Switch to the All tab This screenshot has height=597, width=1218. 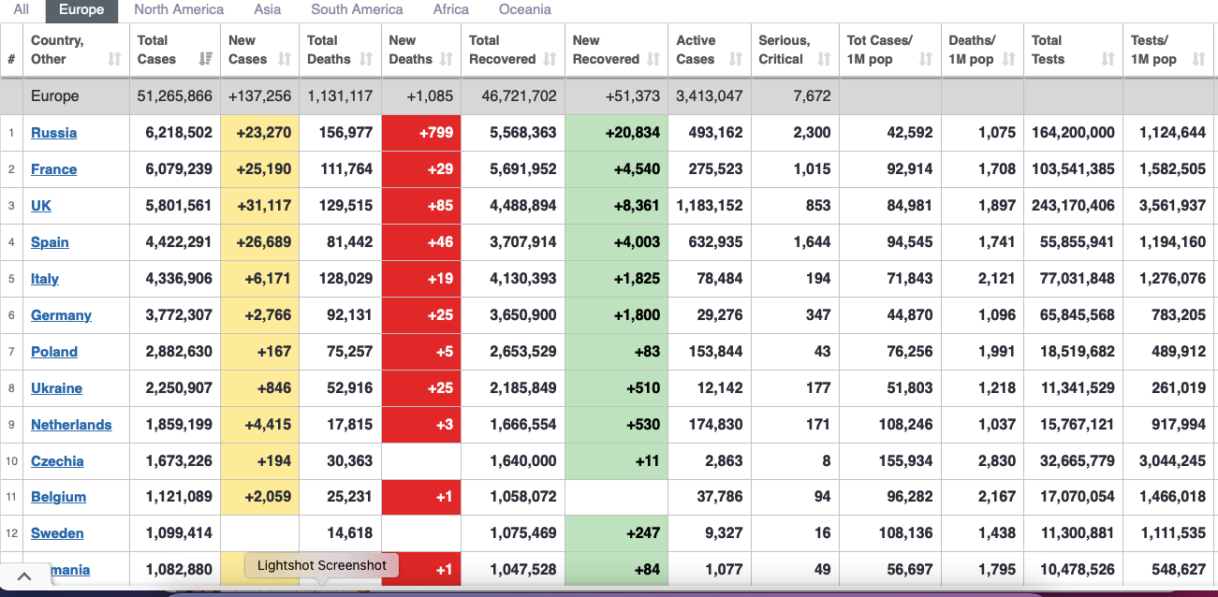pos(22,9)
